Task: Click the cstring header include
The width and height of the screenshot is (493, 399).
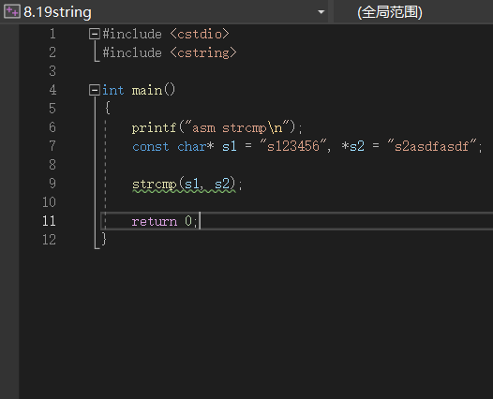Action: coord(203,52)
